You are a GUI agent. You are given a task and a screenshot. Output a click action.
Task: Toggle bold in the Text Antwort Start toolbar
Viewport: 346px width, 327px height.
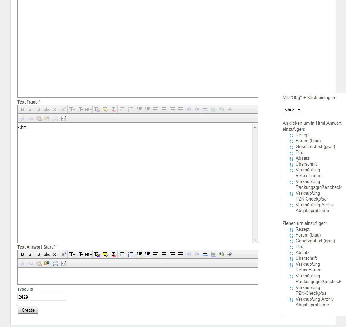[x=22, y=254]
